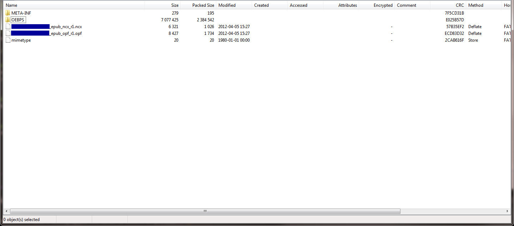Click the modified date of the .ncx file
The height and width of the screenshot is (226, 514).
234,27
